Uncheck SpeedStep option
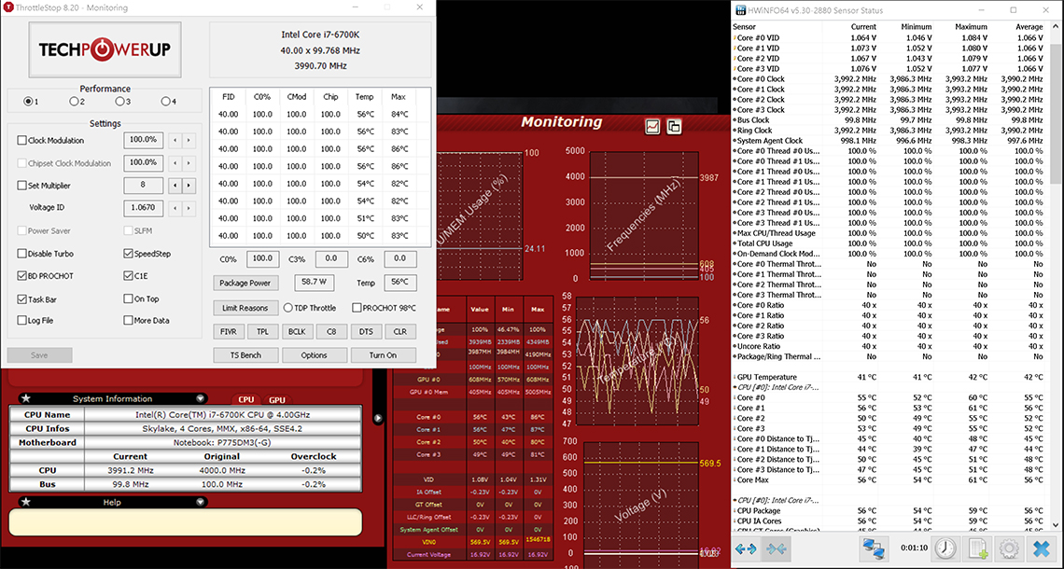The width and height of the screenshot is (1064, 569). point(128,254)
